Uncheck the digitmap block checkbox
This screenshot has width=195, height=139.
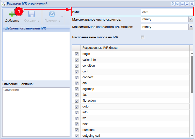coord(76,89)
